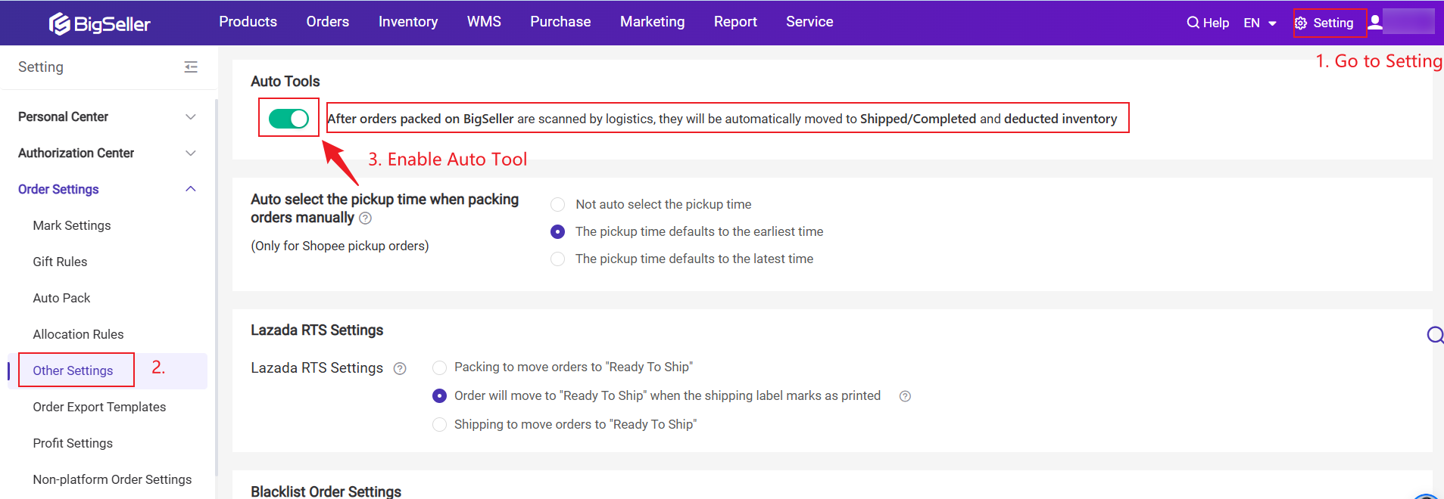Open Profit Settings
This screenshot has height=499, width=1444.
pyautogui.click(x=73, y=443)
